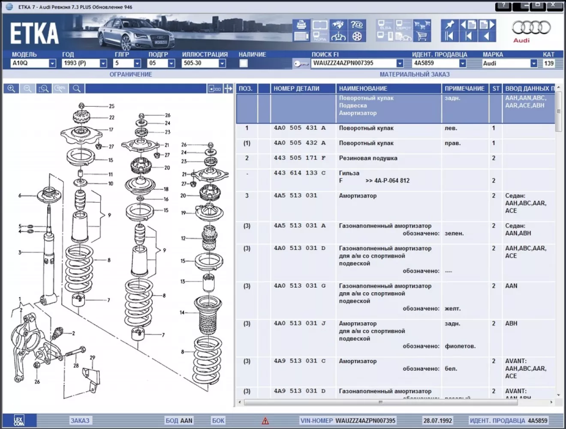This screenshot has height=429, width=566.
Task: Open the МОДЕЛЬ dropdown showing A10Q
Action: tap(52, 63)
